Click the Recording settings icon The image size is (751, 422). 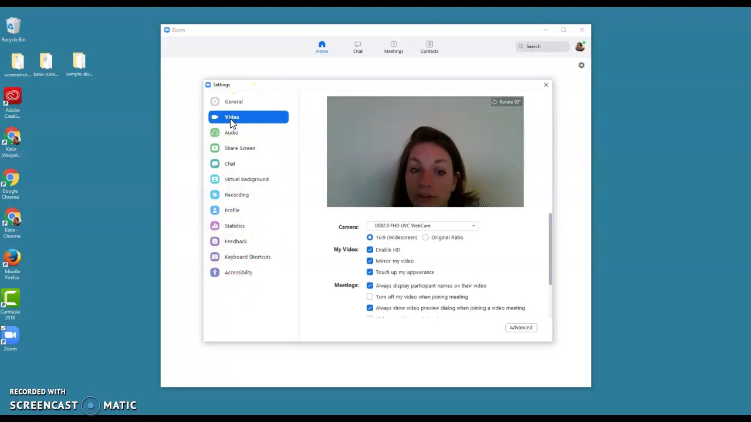(x=215, y=195)
